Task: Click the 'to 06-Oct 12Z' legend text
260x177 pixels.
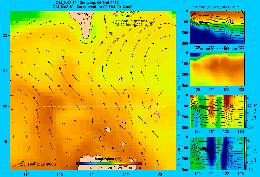Action: tap(126, 16)
